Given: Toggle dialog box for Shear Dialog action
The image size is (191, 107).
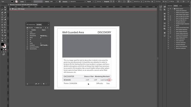Looking at the screenshot, I should (x=170, y=37).
